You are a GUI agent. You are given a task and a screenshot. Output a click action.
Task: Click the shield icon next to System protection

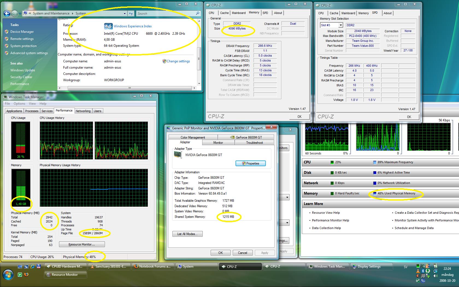tap(7, 46)
